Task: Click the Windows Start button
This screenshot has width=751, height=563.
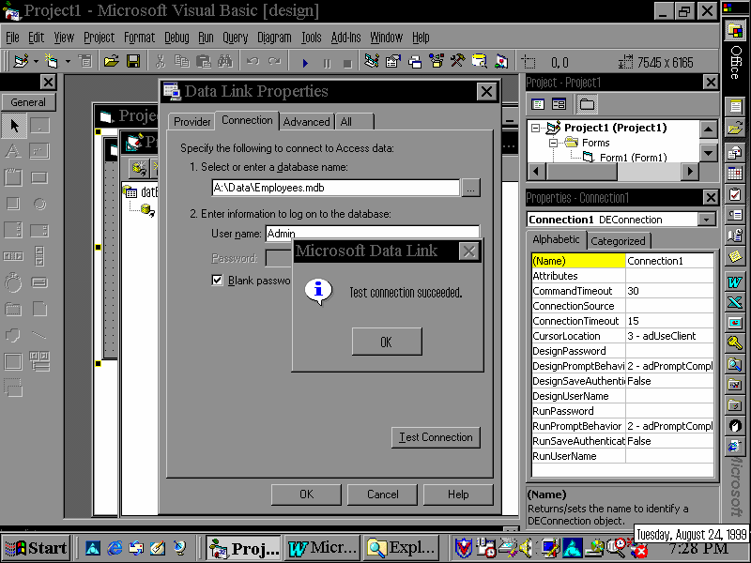Action: (x=37, y=548)
